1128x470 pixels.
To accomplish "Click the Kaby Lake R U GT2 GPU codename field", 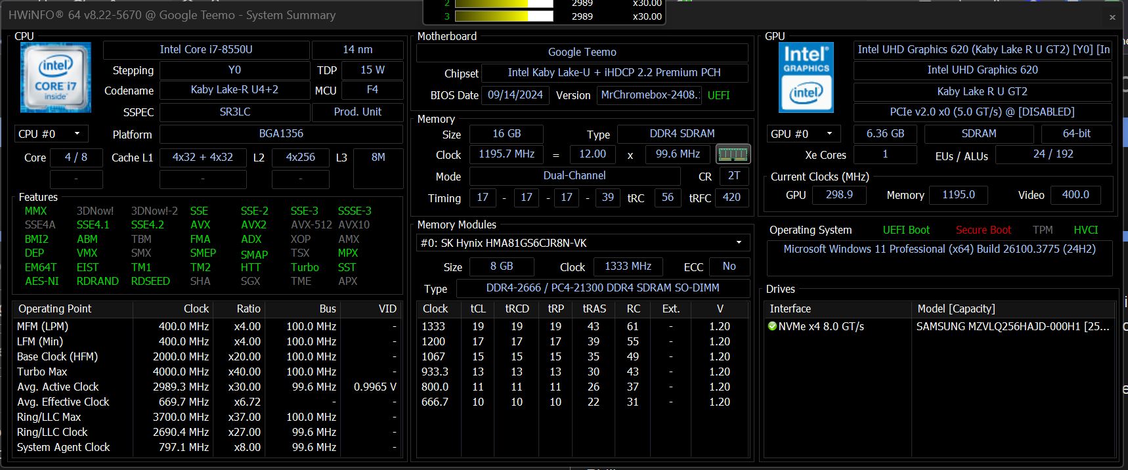I will 982,91.
